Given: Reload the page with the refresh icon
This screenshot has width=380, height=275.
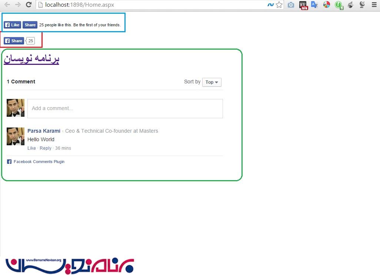Looking at the screenshot, I should tap(29, 4).
